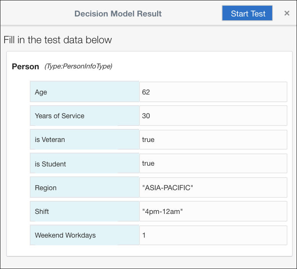Image resolution: width=297 pixels, height=269 pixels.
Task: Click the is Student value field
Action: [213, 163]
